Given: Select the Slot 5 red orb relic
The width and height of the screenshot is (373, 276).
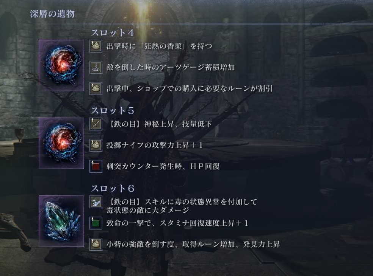Looking at the screenshot, I should coord(61,143).
